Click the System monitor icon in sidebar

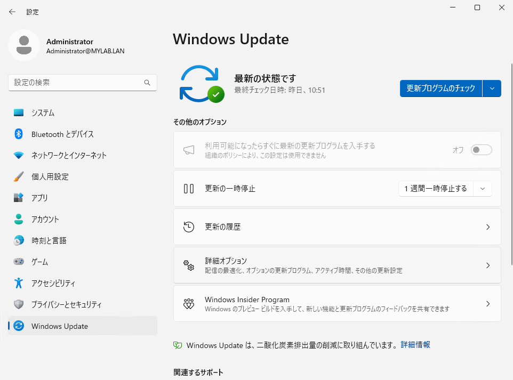pos(19,113)
